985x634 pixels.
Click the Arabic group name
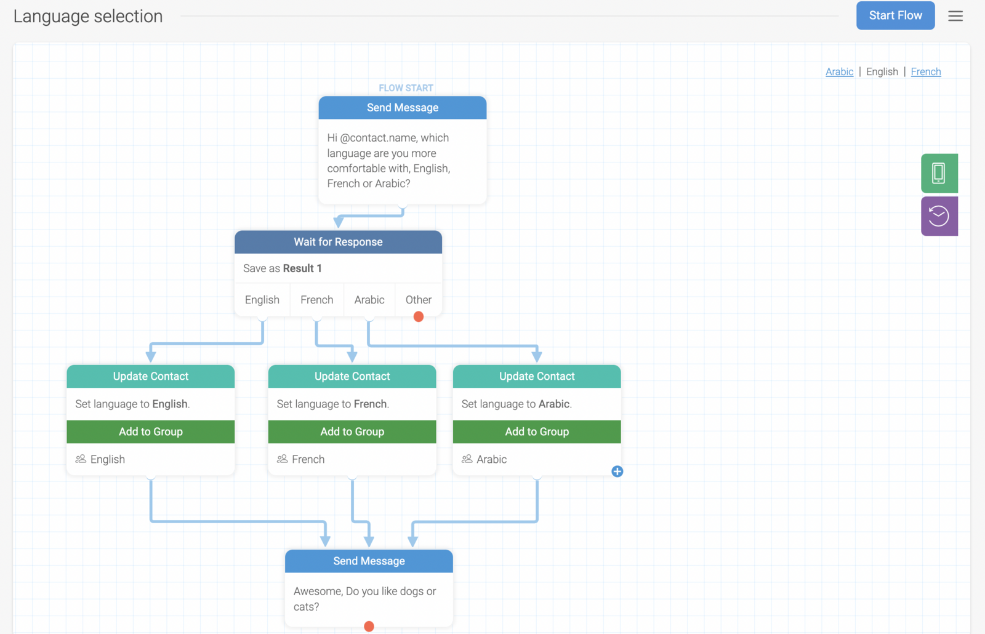coord(492,459)
